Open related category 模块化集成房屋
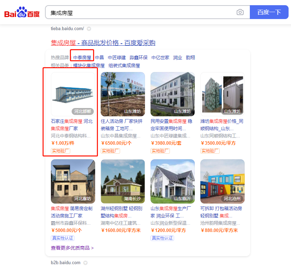 (x=89, y=65)
